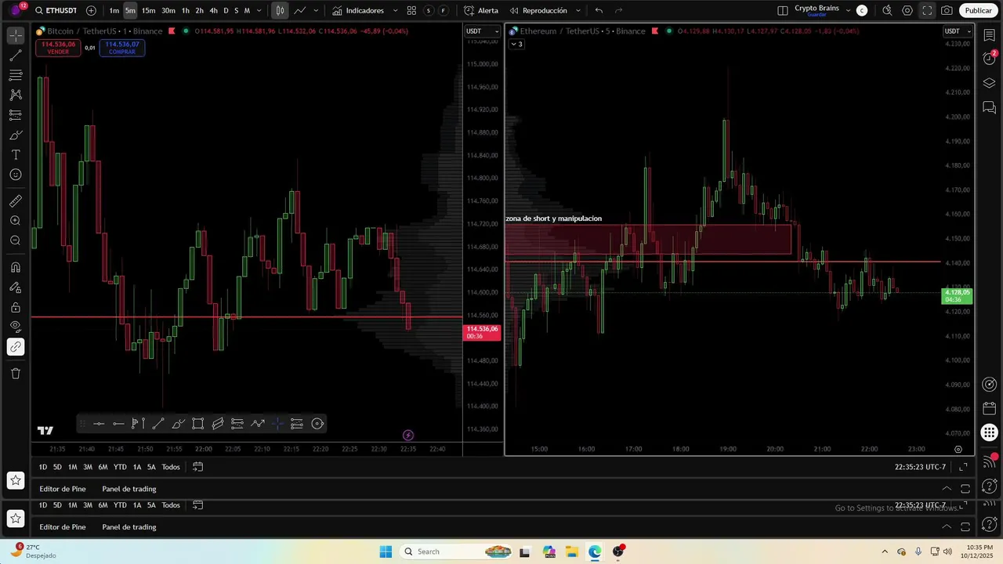Switch to the line chart style icon
The width and height of the screenshot is (1003, 564).
coord(299,10)
